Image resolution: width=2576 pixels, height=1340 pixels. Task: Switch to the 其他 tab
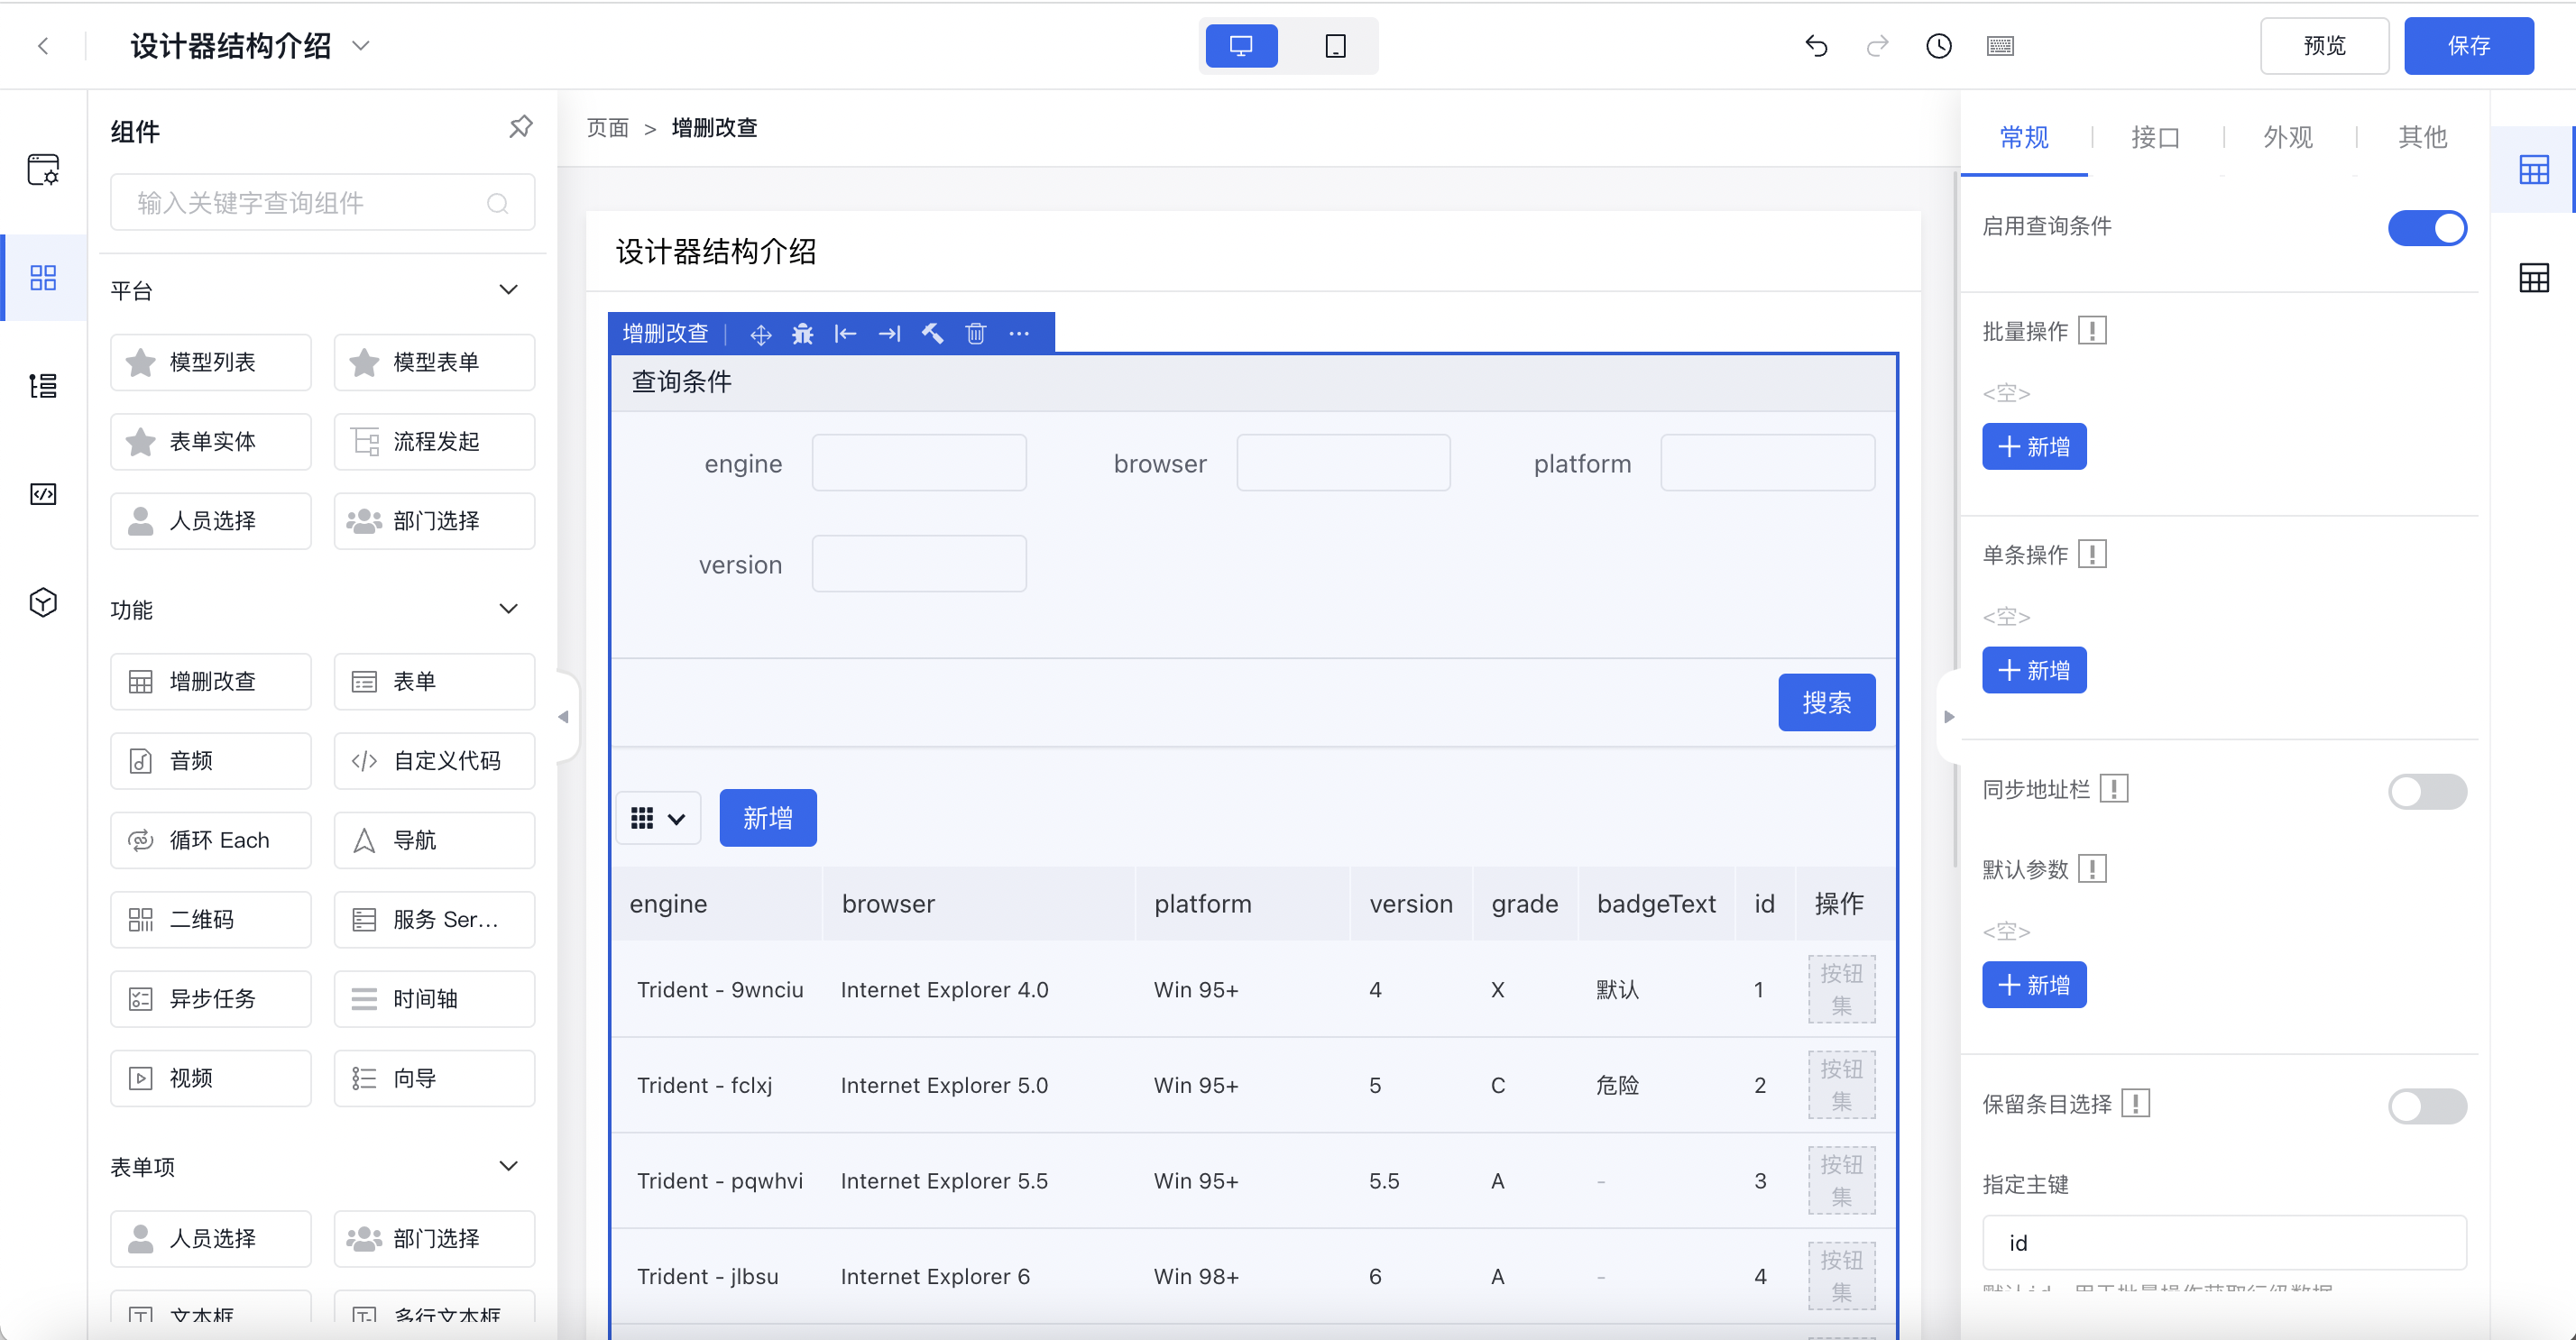pos(2422,137)
